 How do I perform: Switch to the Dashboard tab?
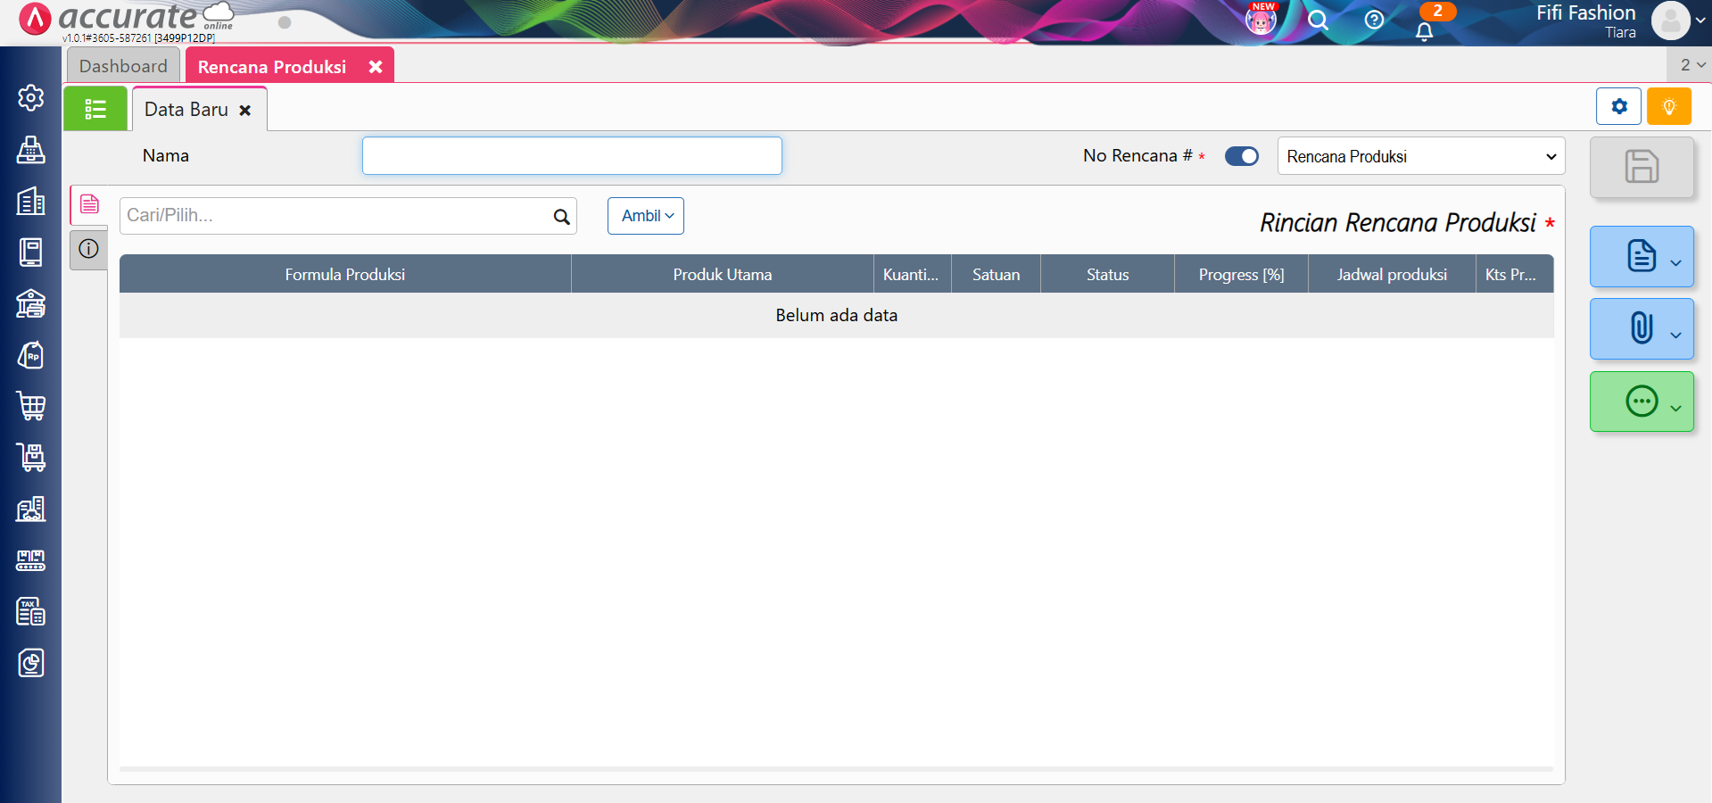pyautogui.click(x=123, y=66)
